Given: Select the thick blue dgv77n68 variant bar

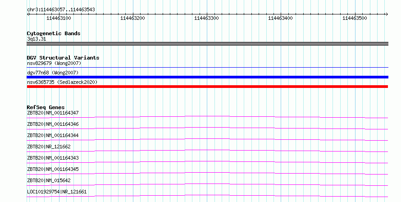Looking at the screenshot, I should pos(207,77).
